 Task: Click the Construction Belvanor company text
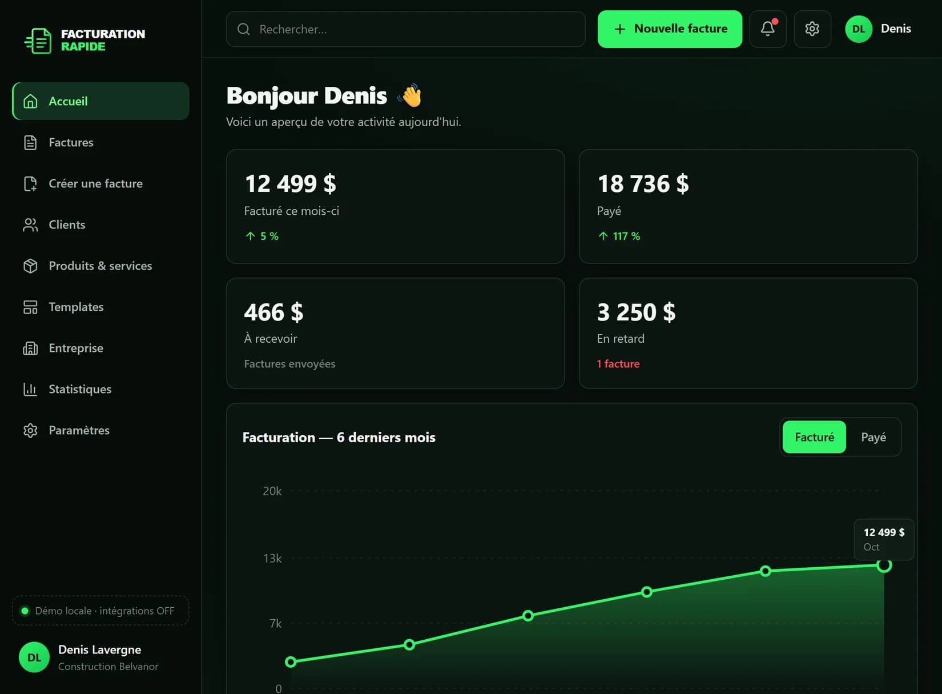pos(108,667)
